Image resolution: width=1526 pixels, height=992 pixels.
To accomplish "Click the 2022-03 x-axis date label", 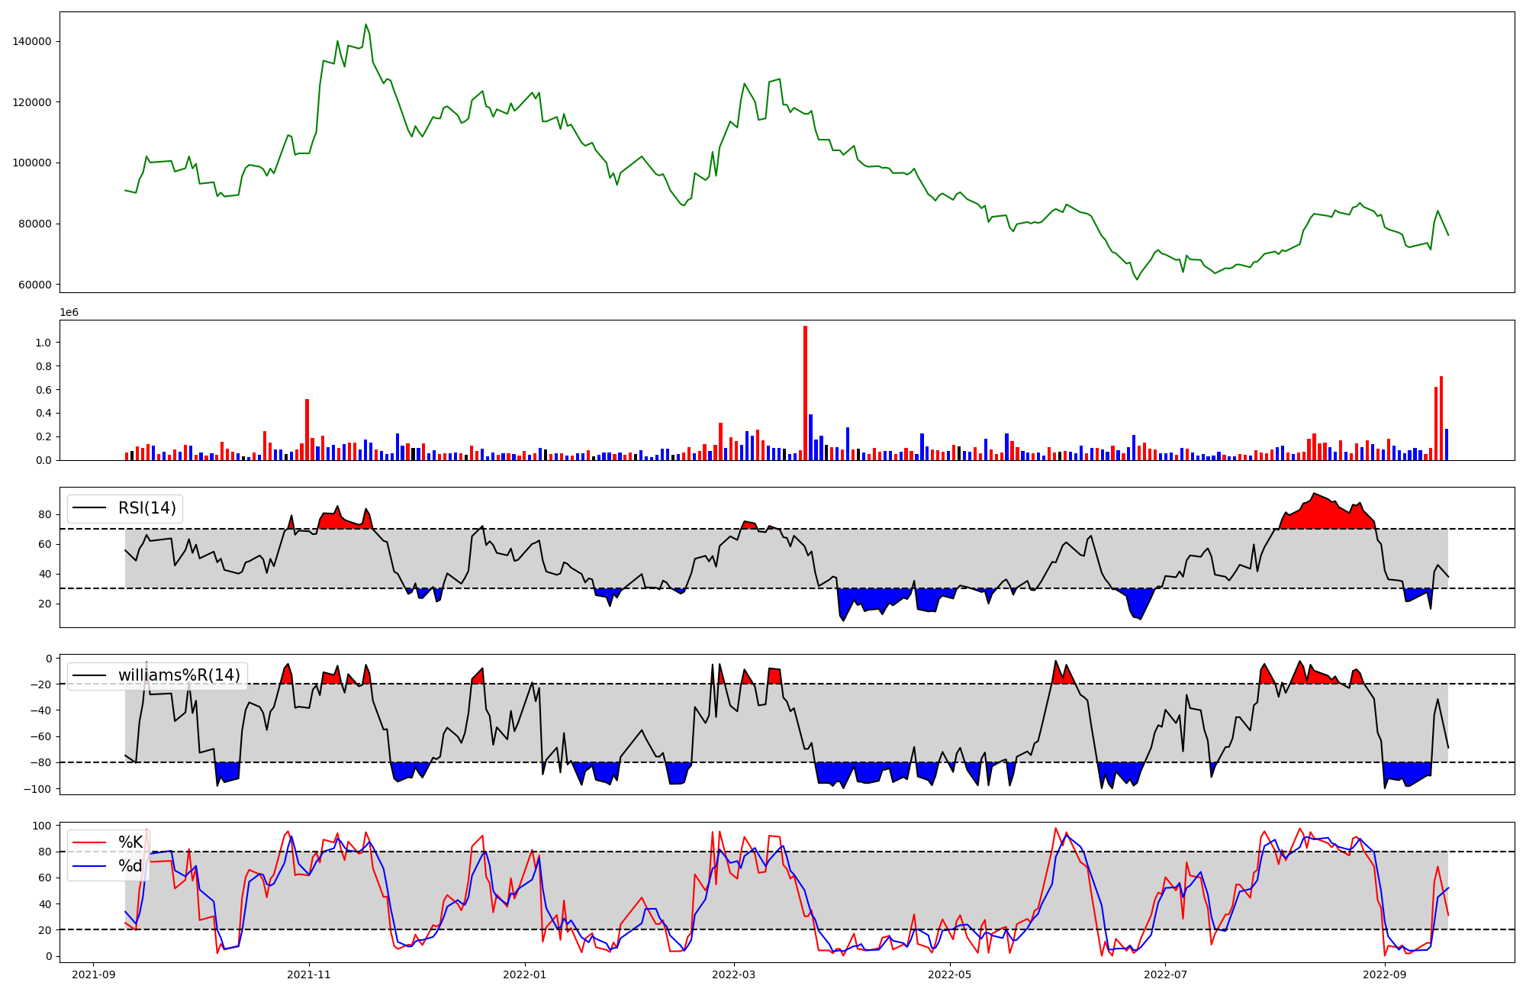I will pyautogui.click(x=734, y=974).
